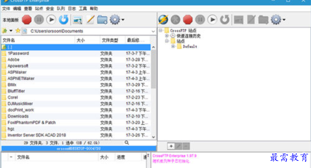311x168 pixels.
Task: Create new folder with local toolbar folder icon
Action: [102, 19]
